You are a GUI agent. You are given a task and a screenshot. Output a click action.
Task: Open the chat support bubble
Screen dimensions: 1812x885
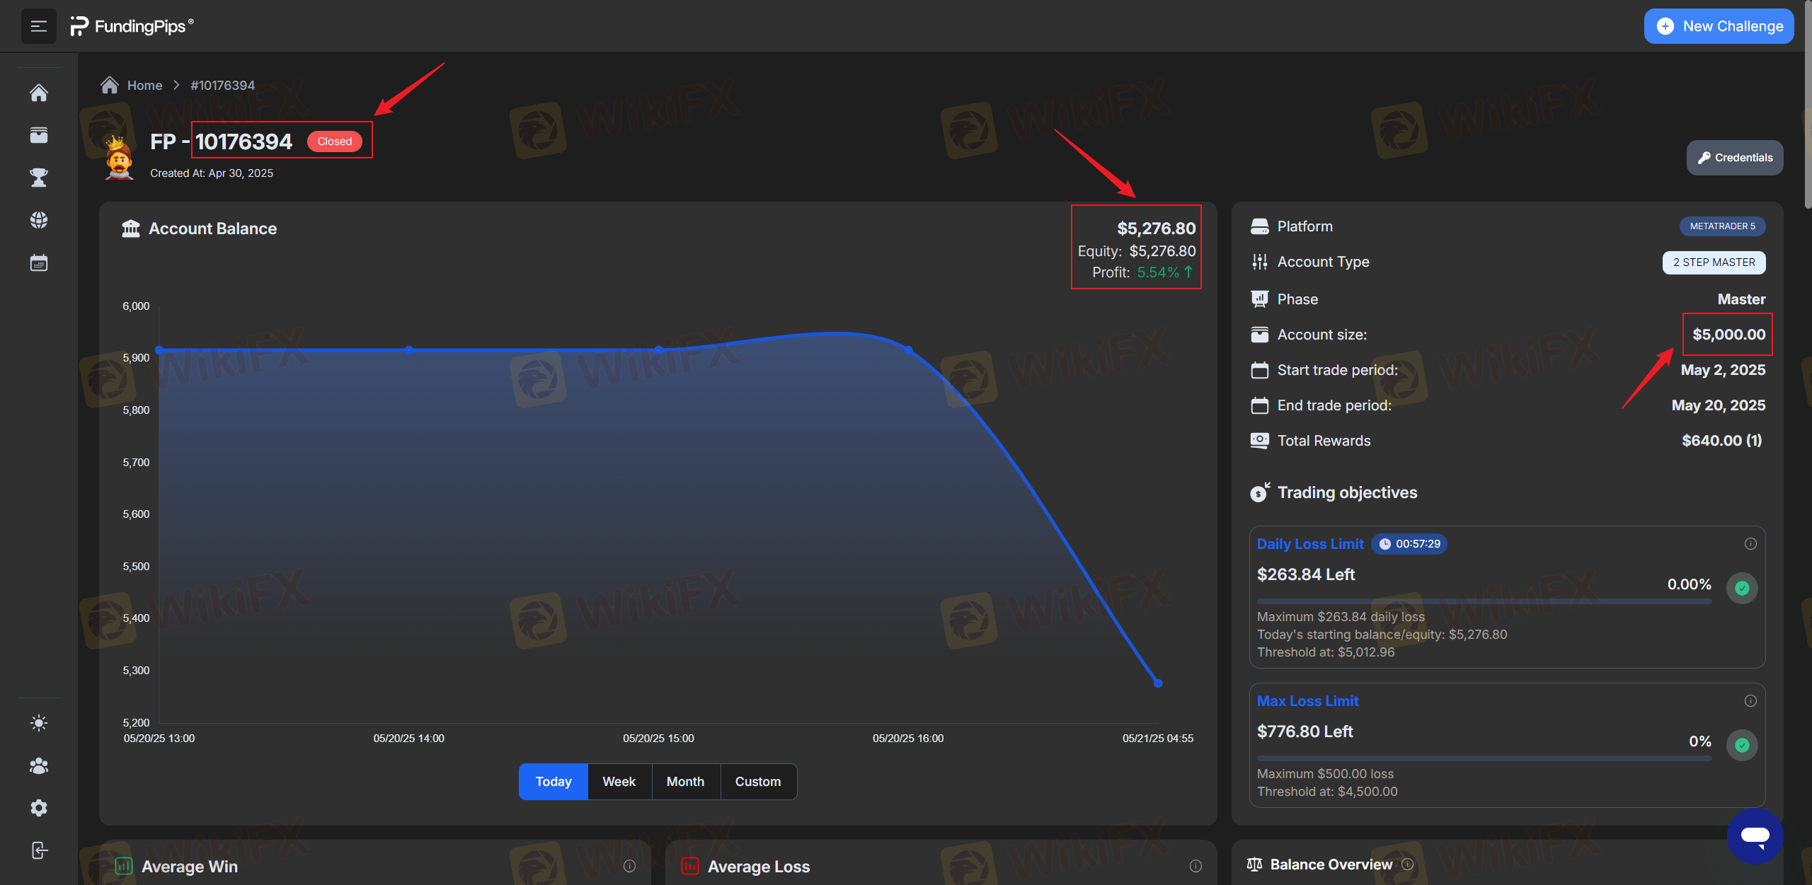pyautogui.click(x=1755, y=836)
